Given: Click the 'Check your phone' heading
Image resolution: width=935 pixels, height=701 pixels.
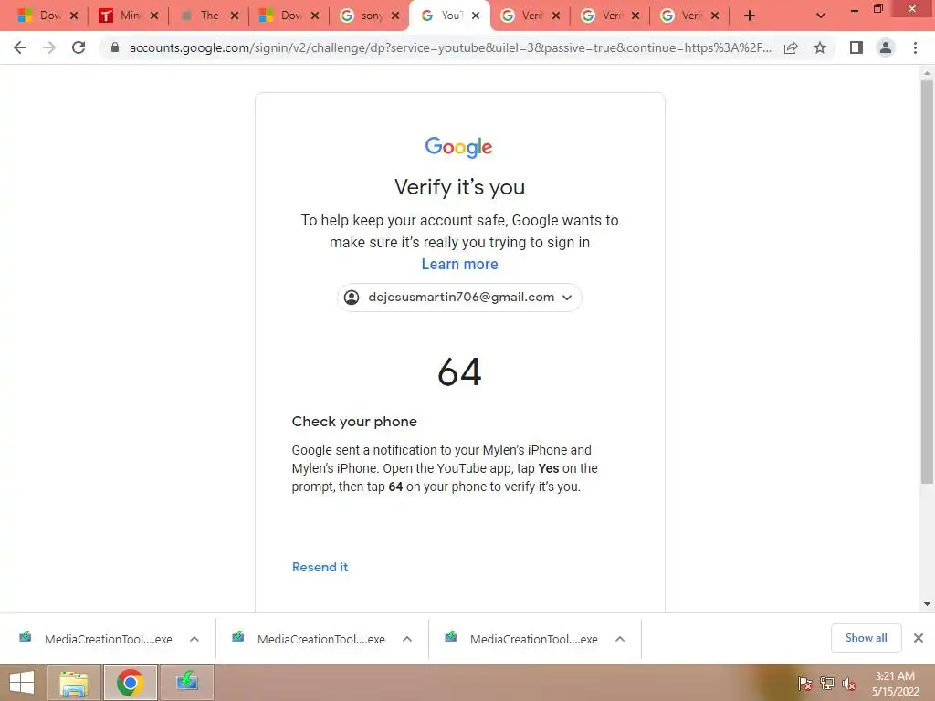Looking at the screenshot, I should click(x=354, y=422).
